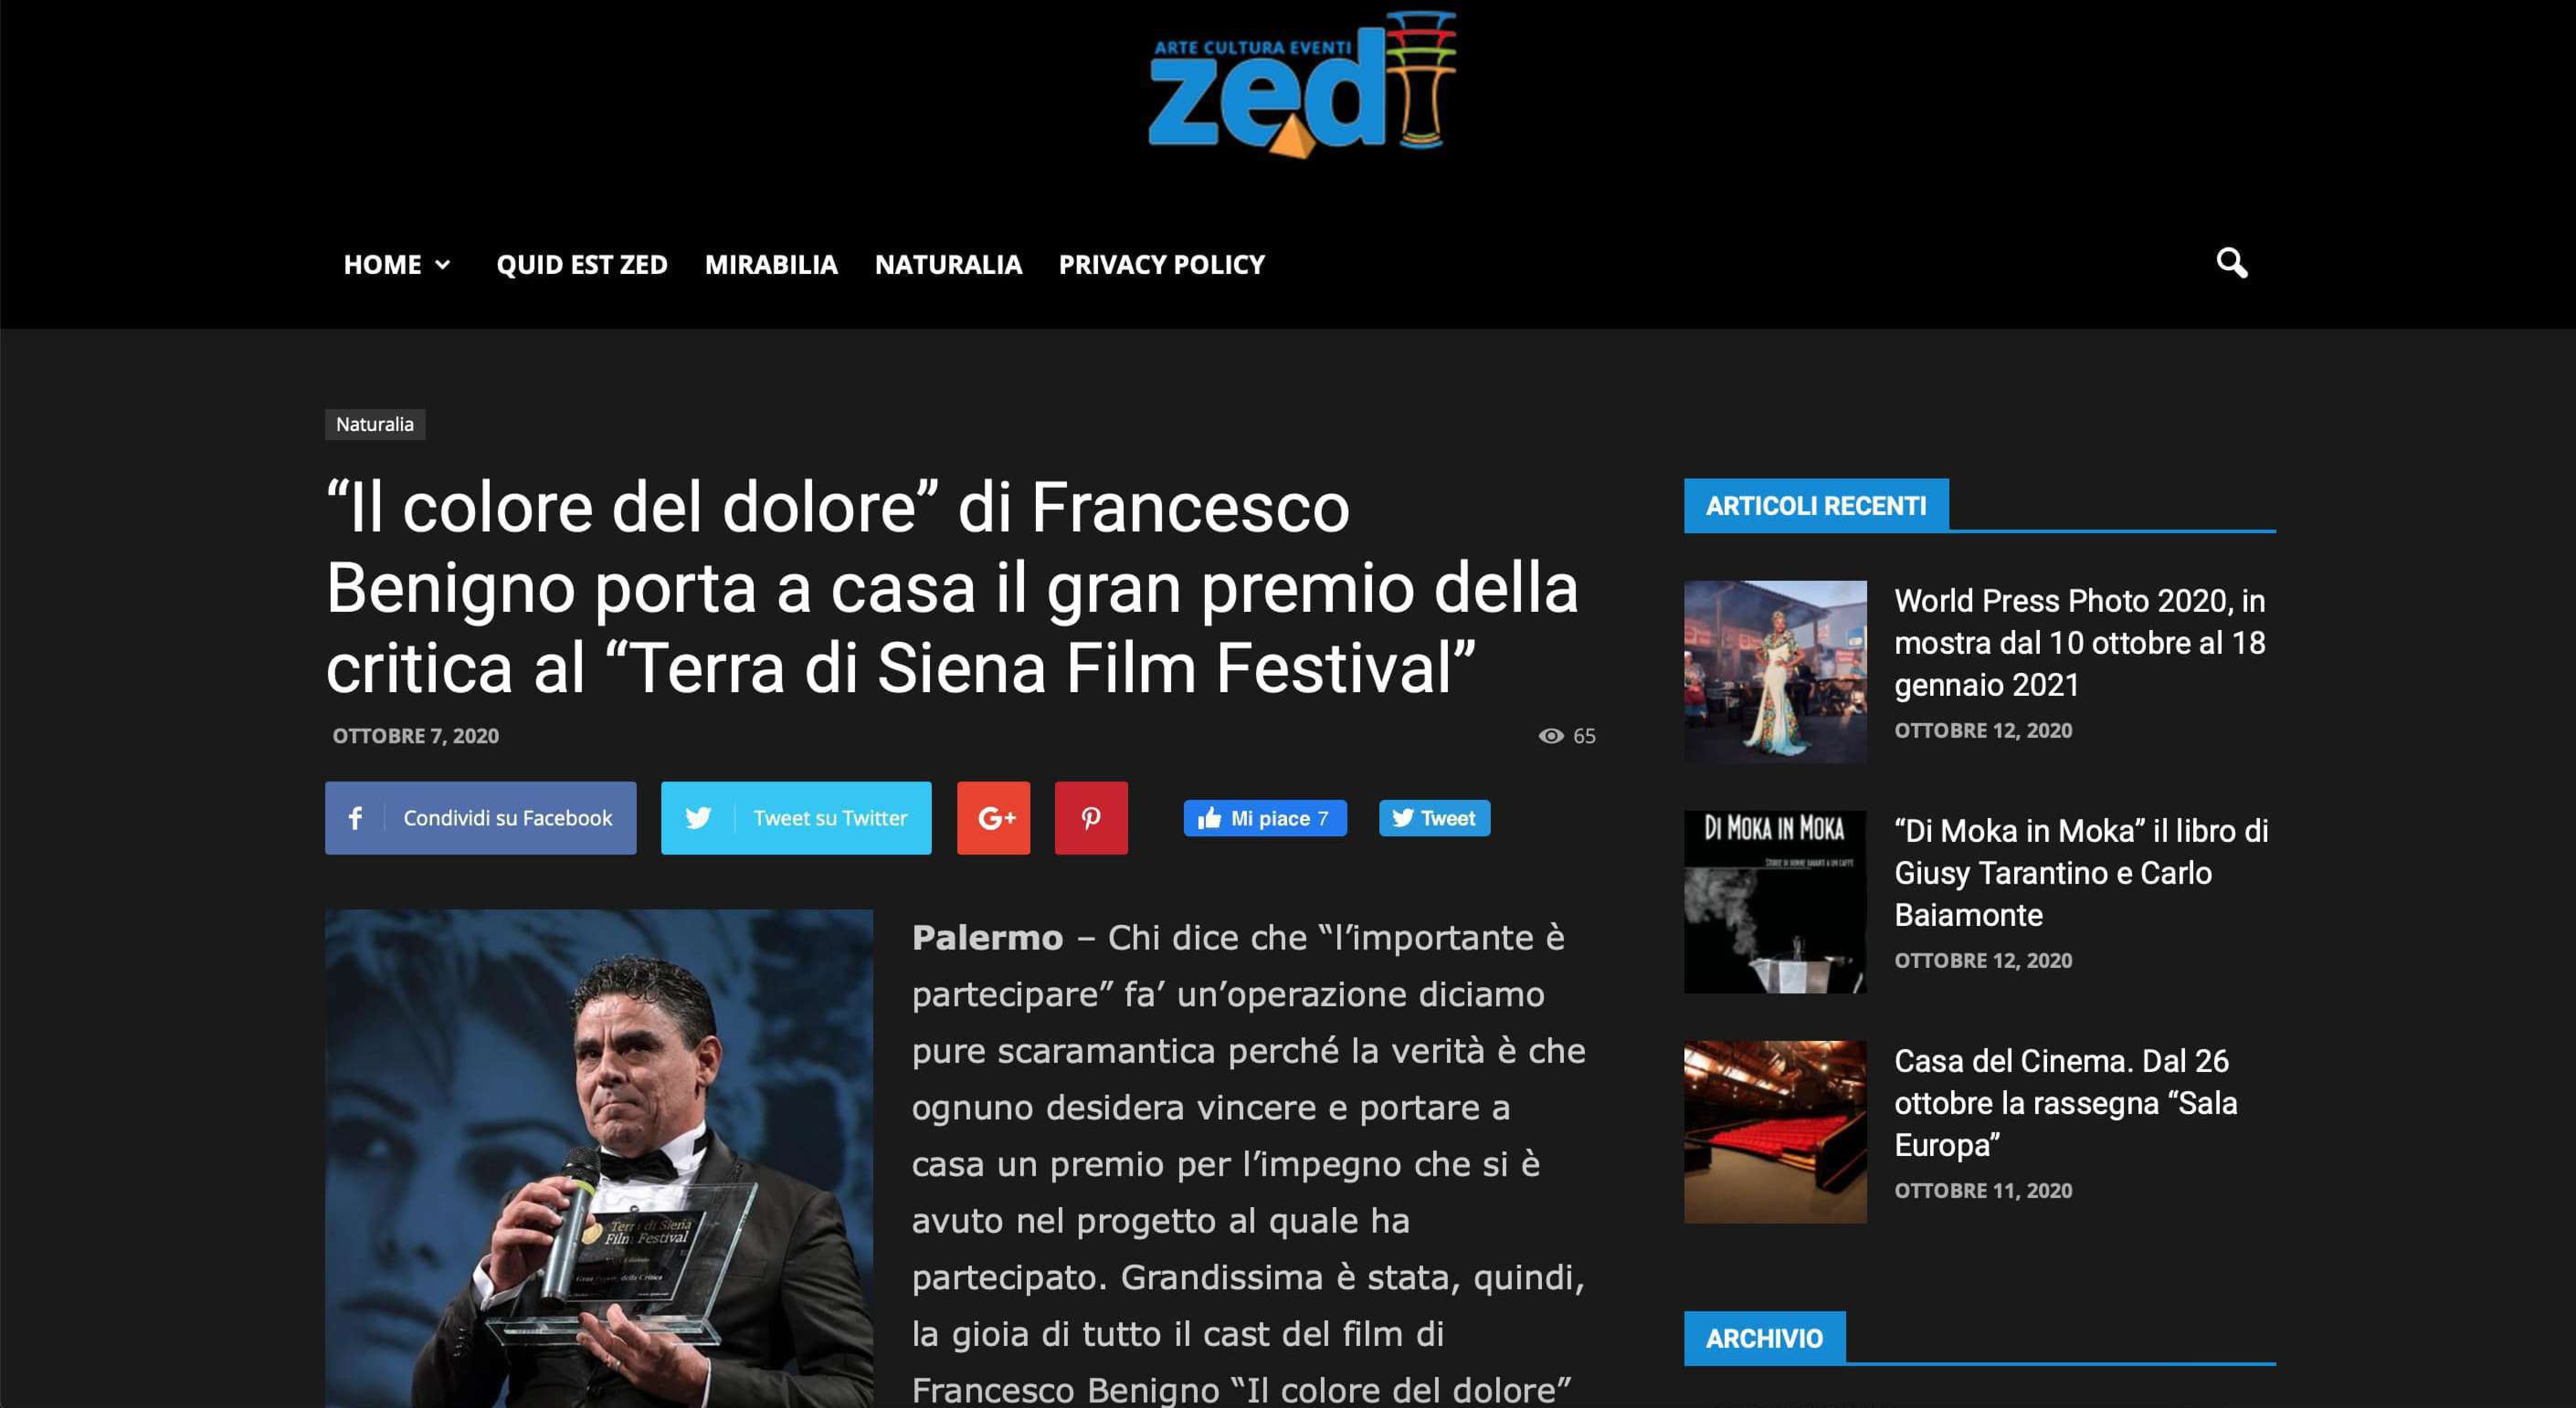Screen dimensions: 2576x1408
Task: Open the PRIVACY POLICY page
Action: click(x=1162, y=265)
